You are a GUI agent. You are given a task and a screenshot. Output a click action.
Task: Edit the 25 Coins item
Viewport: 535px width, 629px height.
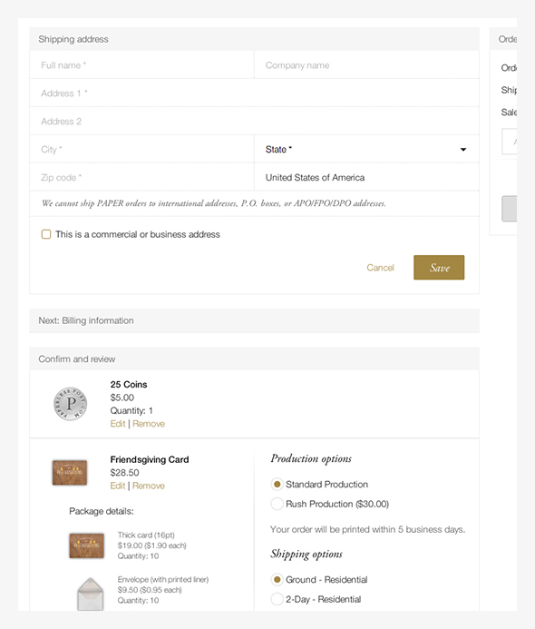coord(118,424)
